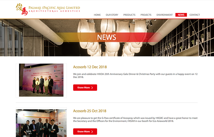Click Know More for the 12 Dec 2018 article
Screen dimensions: 214x137
pos(85,88)
